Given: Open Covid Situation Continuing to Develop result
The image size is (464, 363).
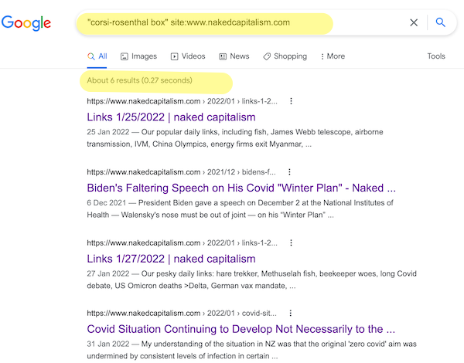Looking at the screenshot, I should (241, 329).
